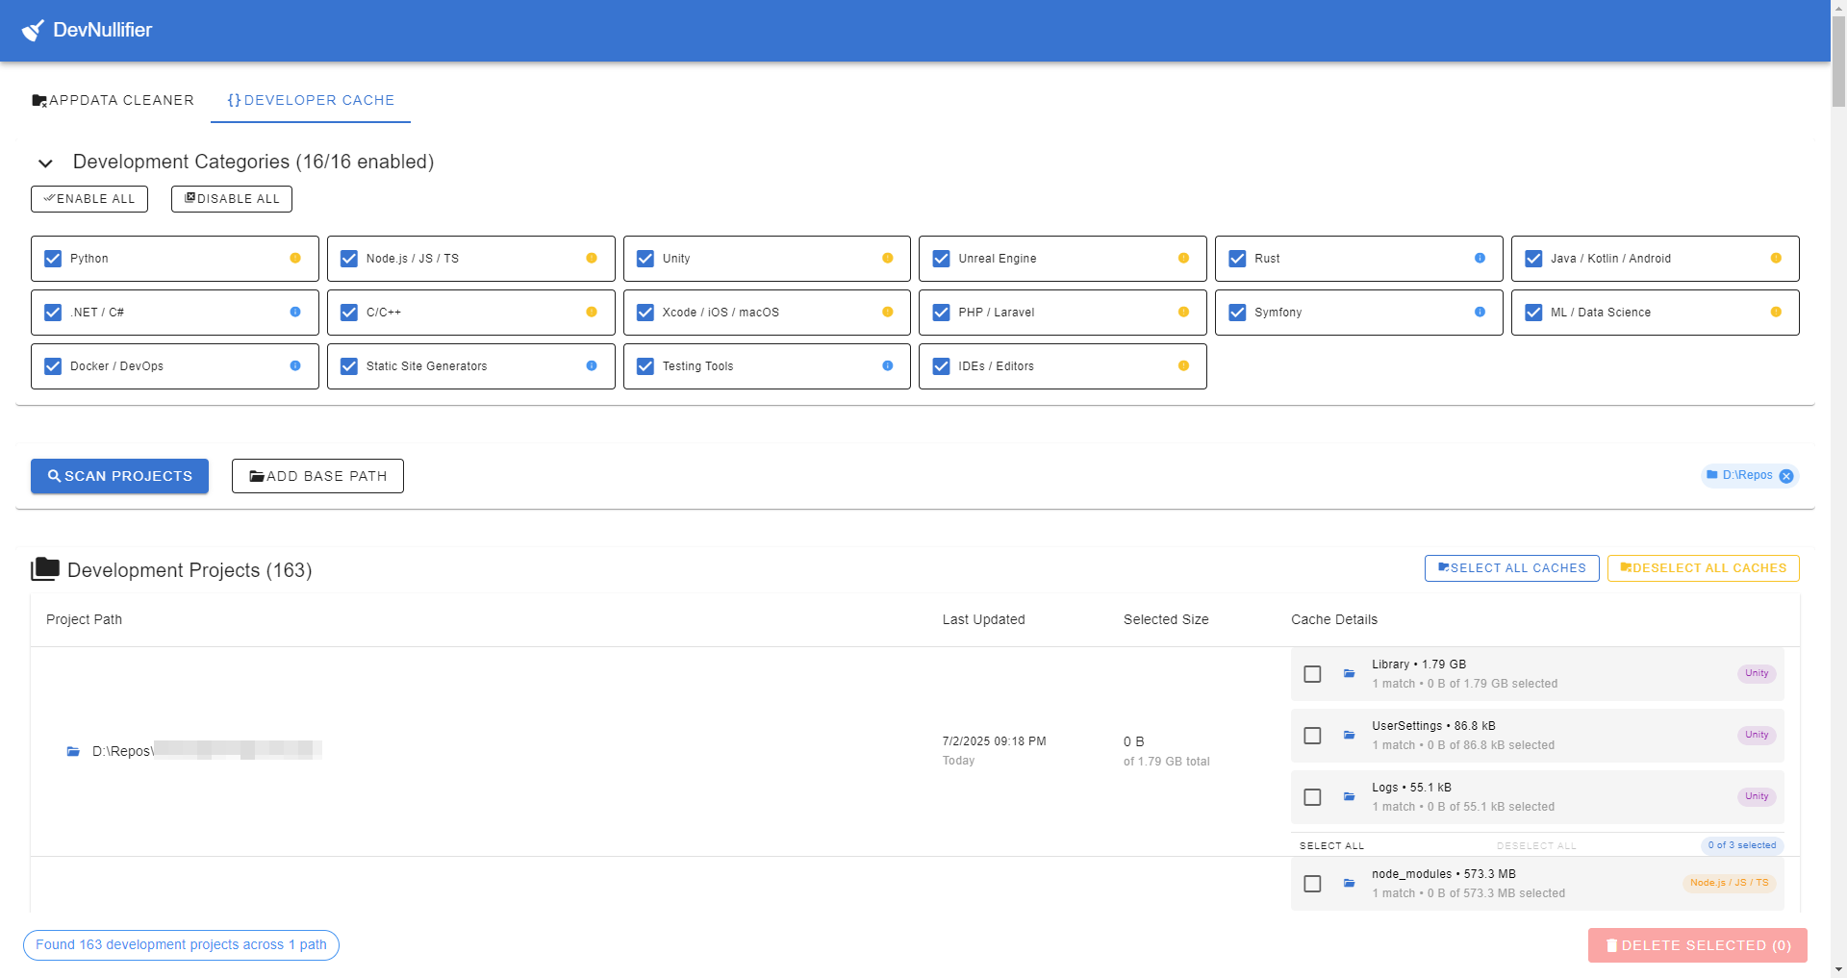Image resolution: width=1847 pixels, height=978 pixels.
Task: Click the DevNullifier broom logo icon
Action: pos(33,30)
